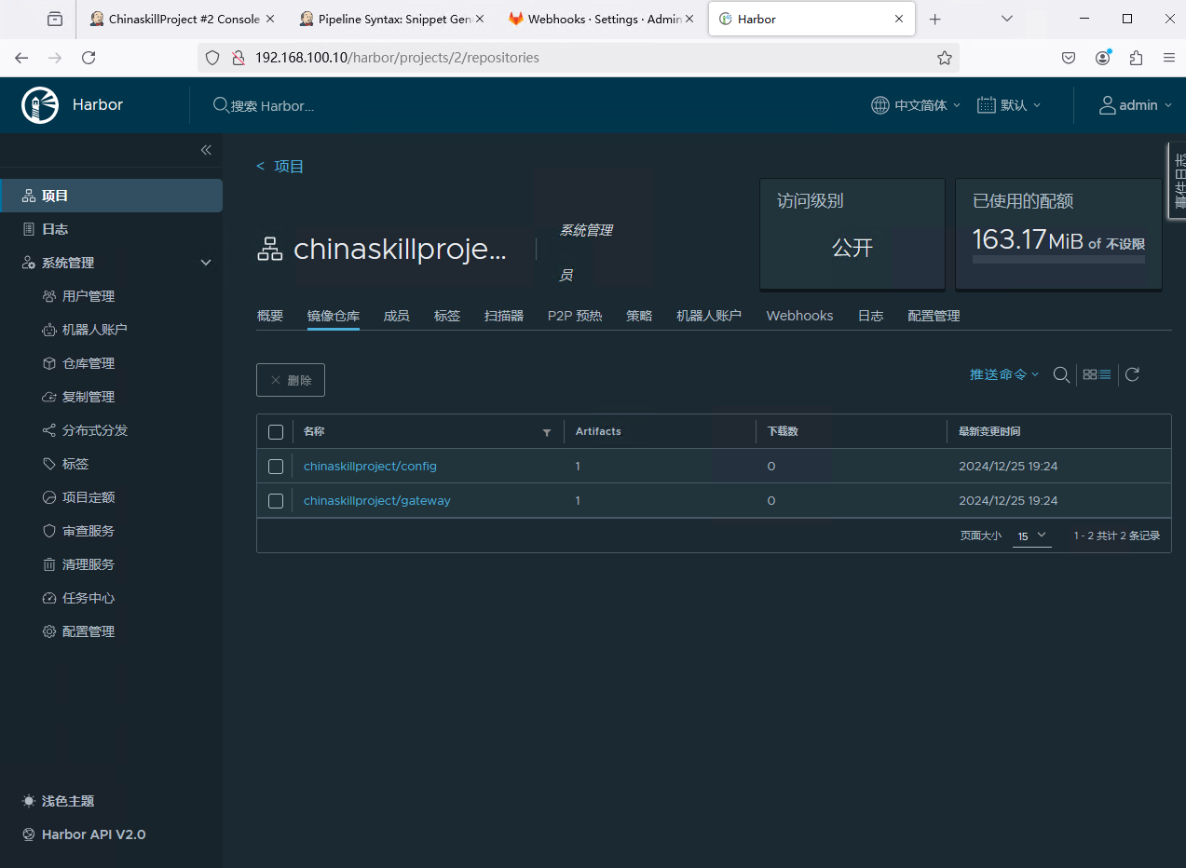List all browser tabs dropdown arrow
The height and width of the screenshot is (868, 1186).
point(1007,19)
